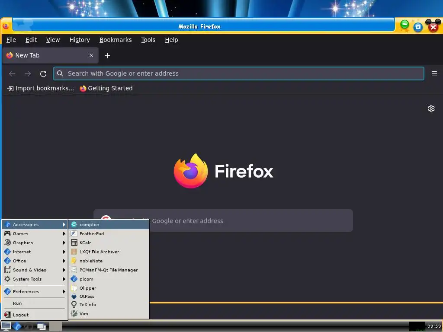Click the stacked windows taskbar icon
443x332 pixels.
pos(42,326)
